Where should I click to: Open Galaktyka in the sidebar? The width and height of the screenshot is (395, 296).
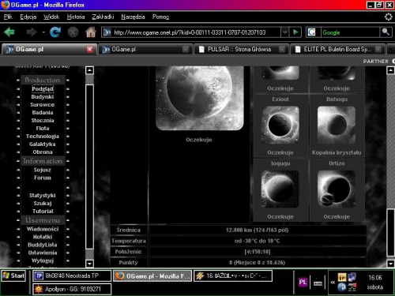tap(43, 144)
